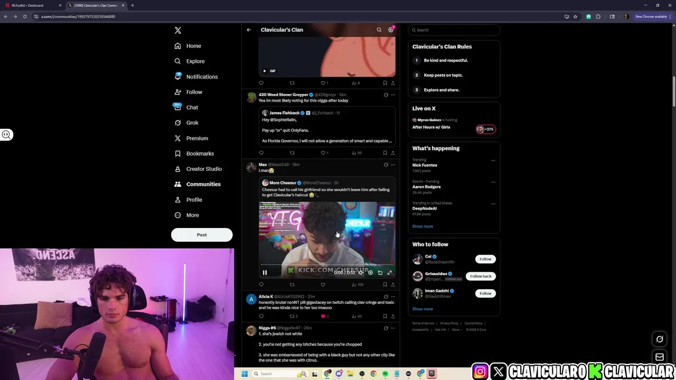Bookmark Max's post
This screenshot has height=380, width=676.
(385, 284)
